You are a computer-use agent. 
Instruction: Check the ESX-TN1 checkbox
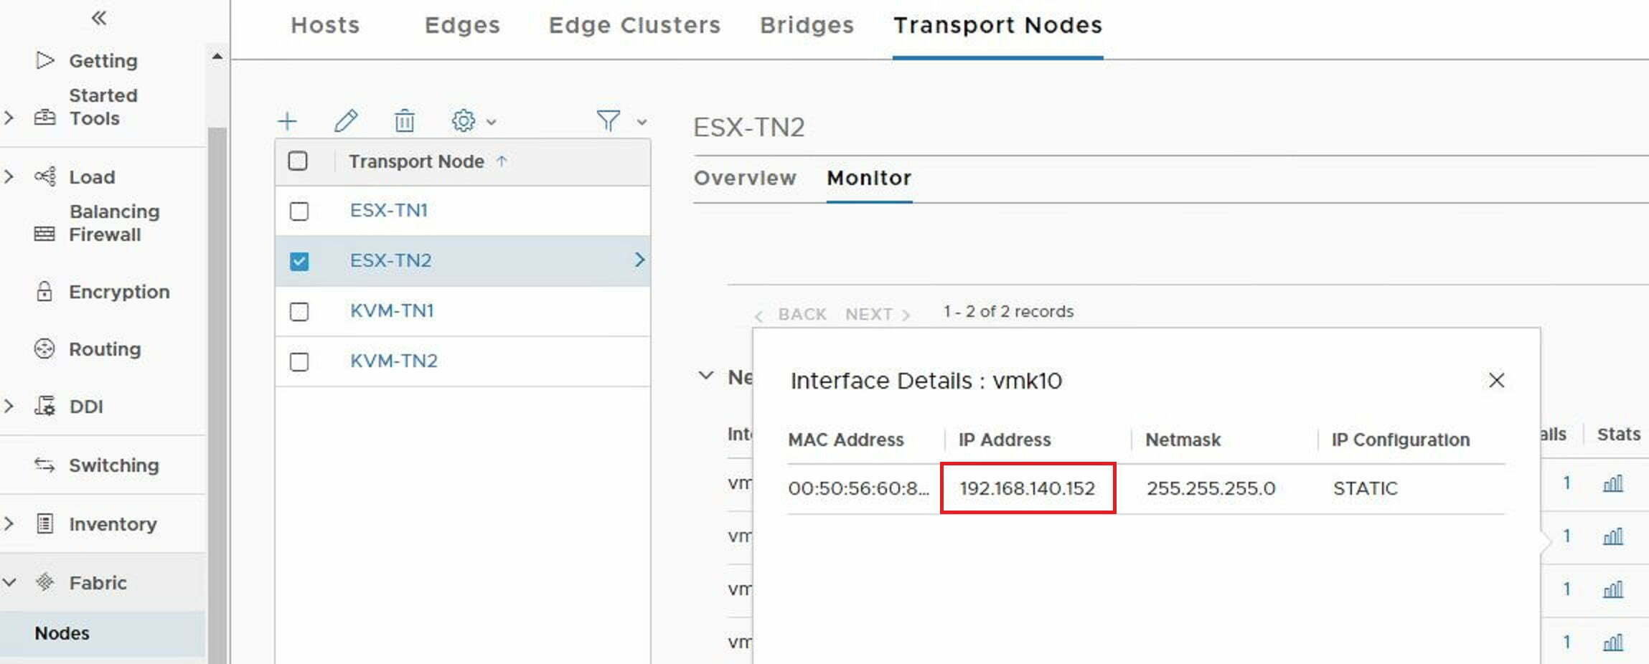(299, 211)
